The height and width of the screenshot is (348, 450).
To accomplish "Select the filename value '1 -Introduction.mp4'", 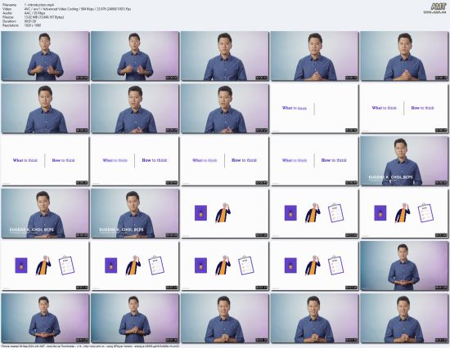I will [39, 5].
